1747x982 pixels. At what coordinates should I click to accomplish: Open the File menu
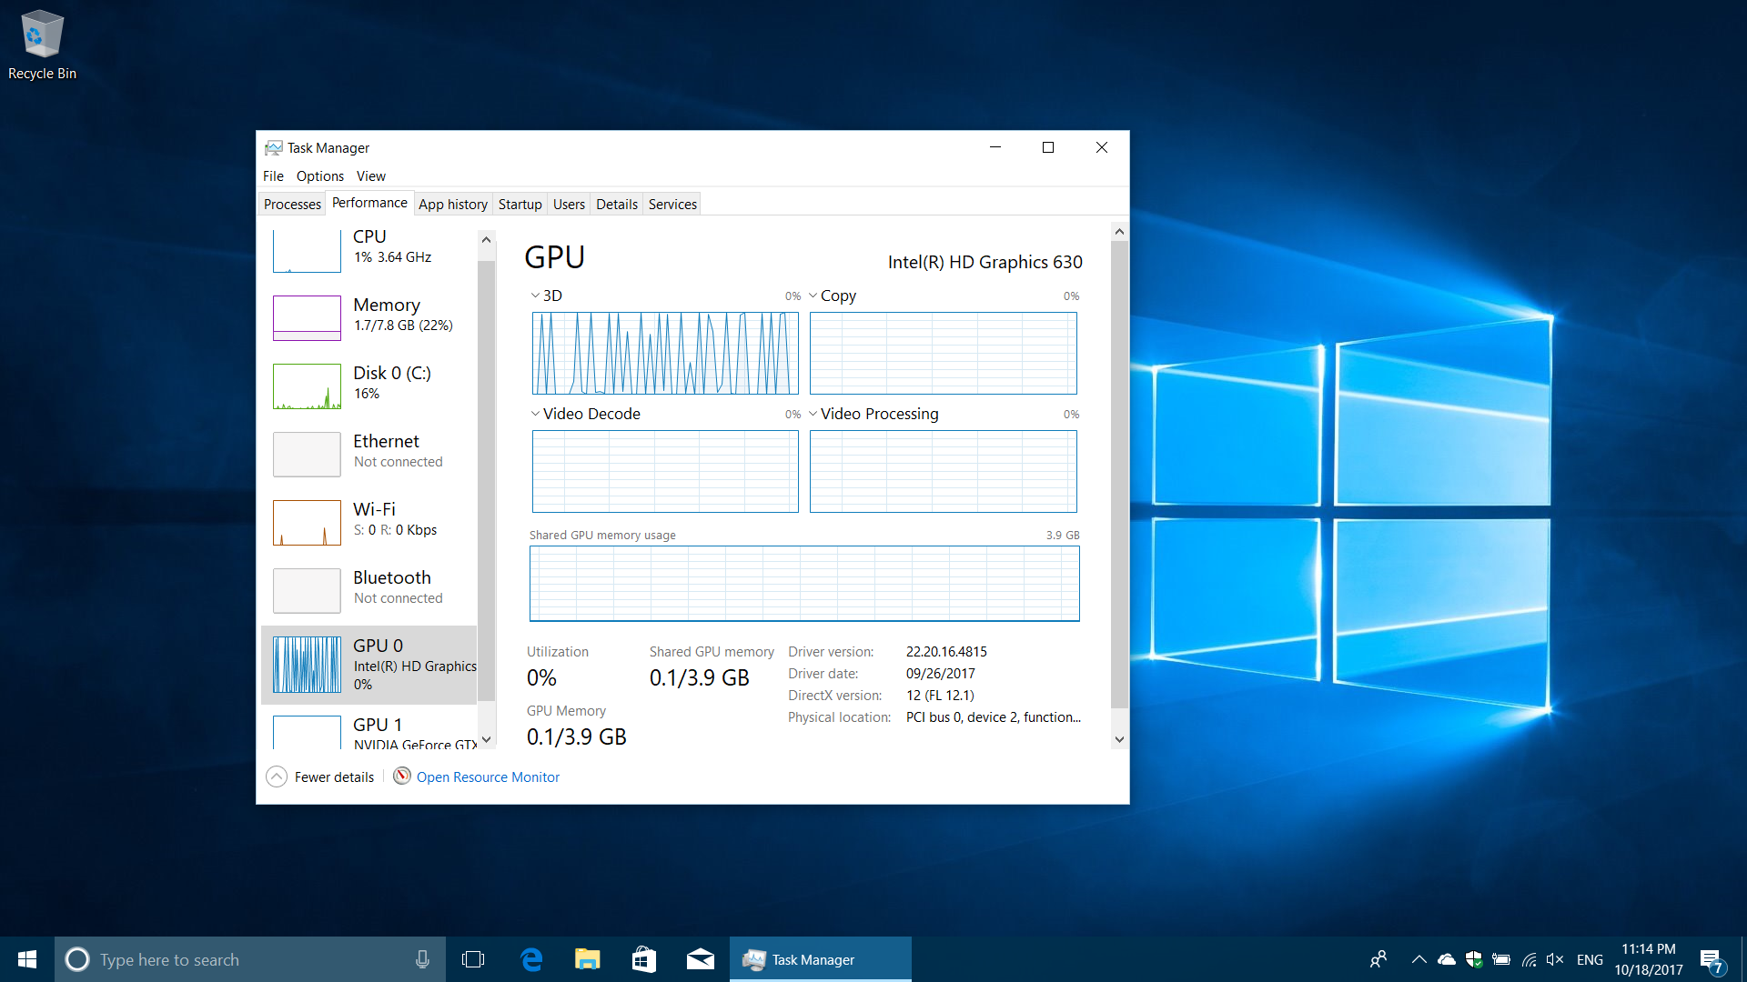[x=273, y=176]
